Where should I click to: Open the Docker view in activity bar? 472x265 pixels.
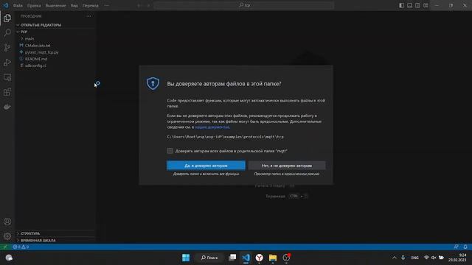point(7,107)
